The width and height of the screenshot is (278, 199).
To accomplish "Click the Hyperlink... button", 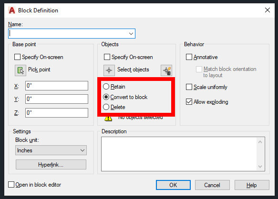I will [51, 165].
